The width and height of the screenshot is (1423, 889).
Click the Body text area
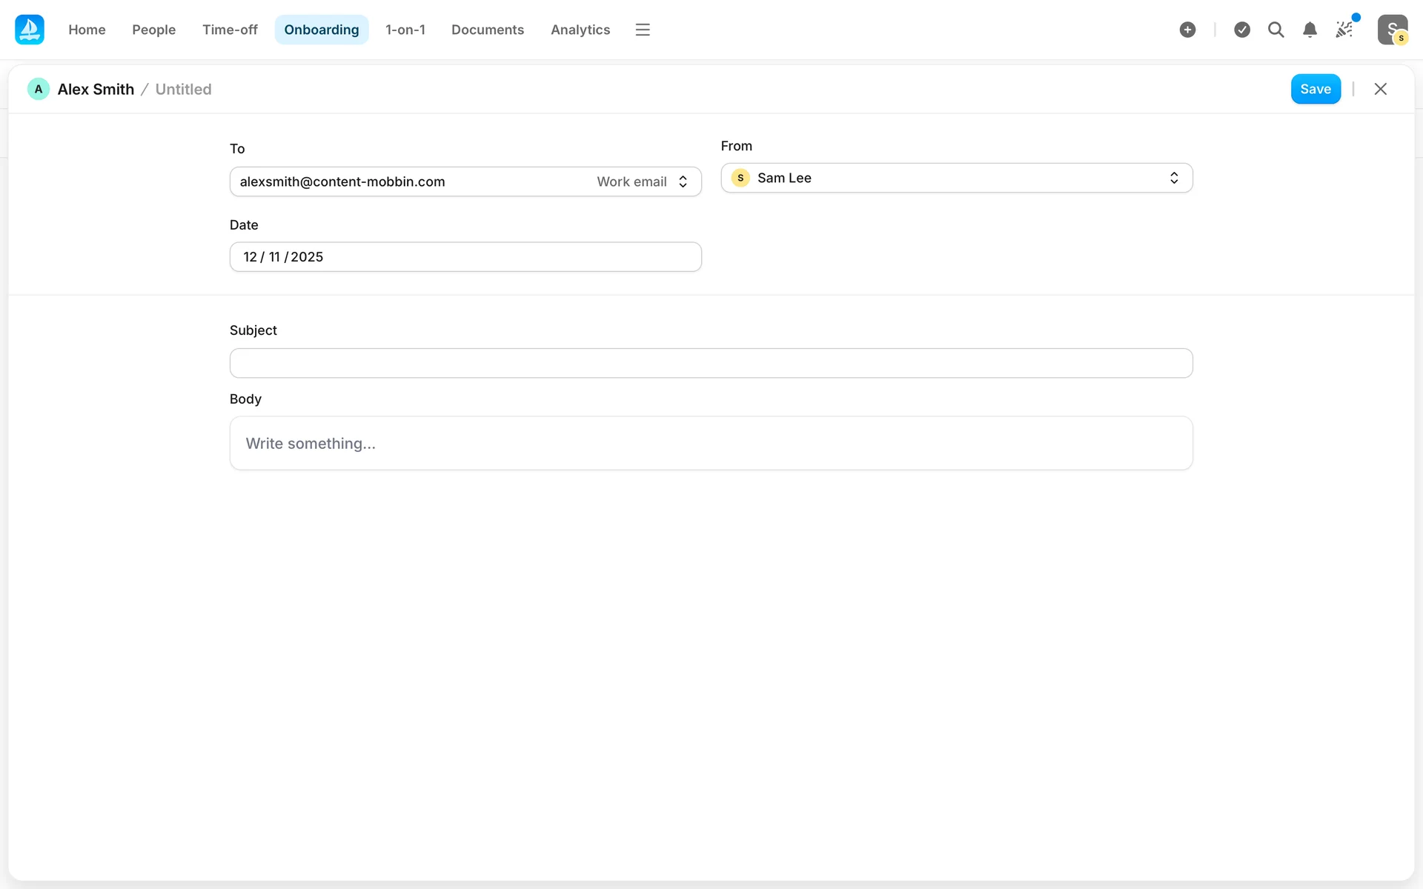pos(711,443)
